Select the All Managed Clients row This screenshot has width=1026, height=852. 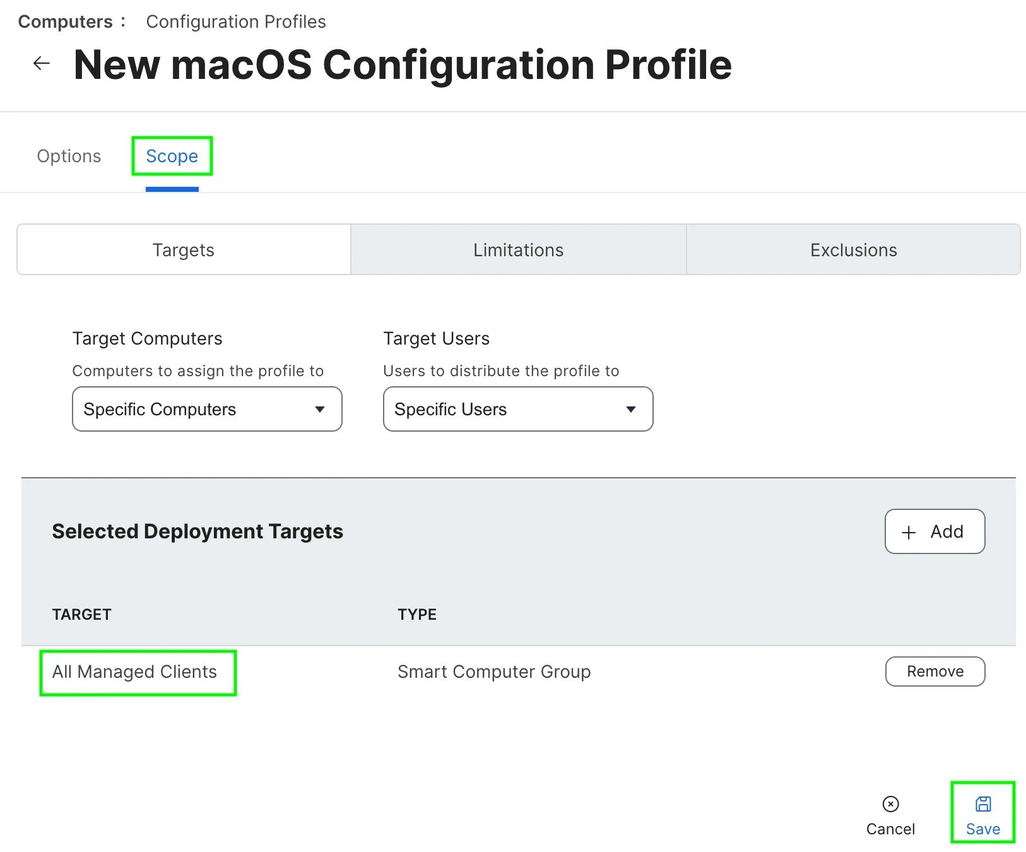(x=134, y=672)
